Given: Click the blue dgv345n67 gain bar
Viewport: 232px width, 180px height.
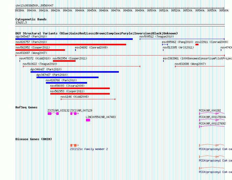Looking at the screenshot, I should (74, 39).
